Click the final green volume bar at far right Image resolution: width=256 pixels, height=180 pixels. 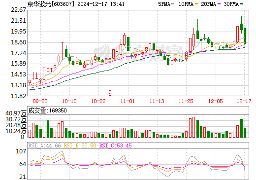245,133
